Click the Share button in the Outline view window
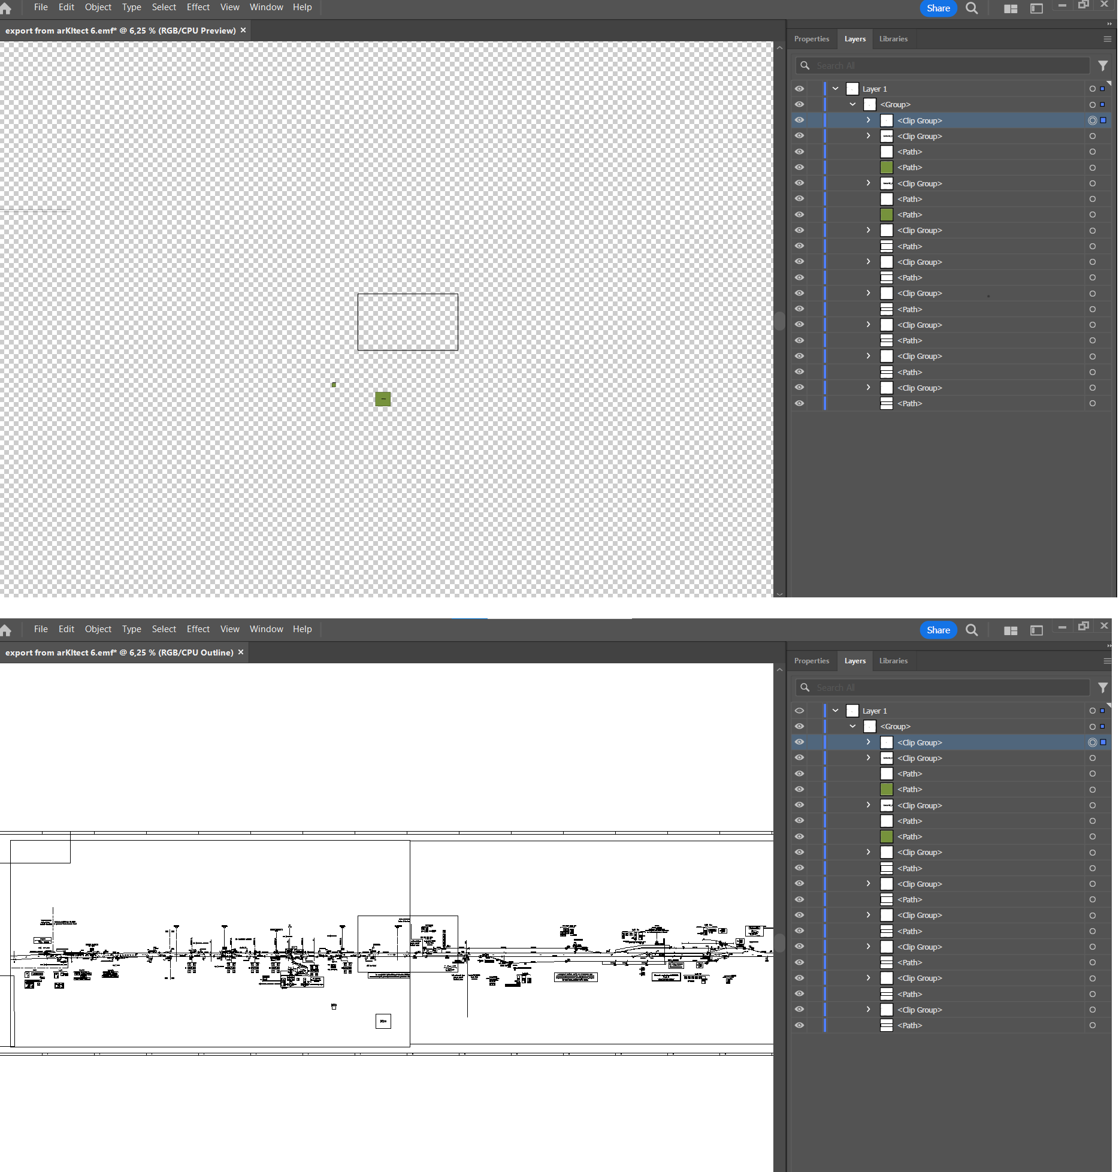 click(938, 630)
